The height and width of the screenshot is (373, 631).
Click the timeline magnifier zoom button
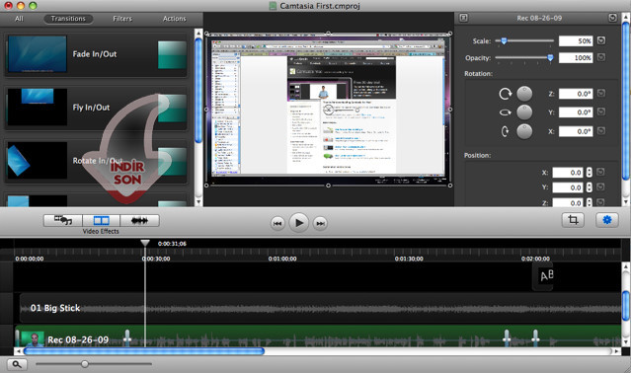pyautogui.click(x=17, y=364)
